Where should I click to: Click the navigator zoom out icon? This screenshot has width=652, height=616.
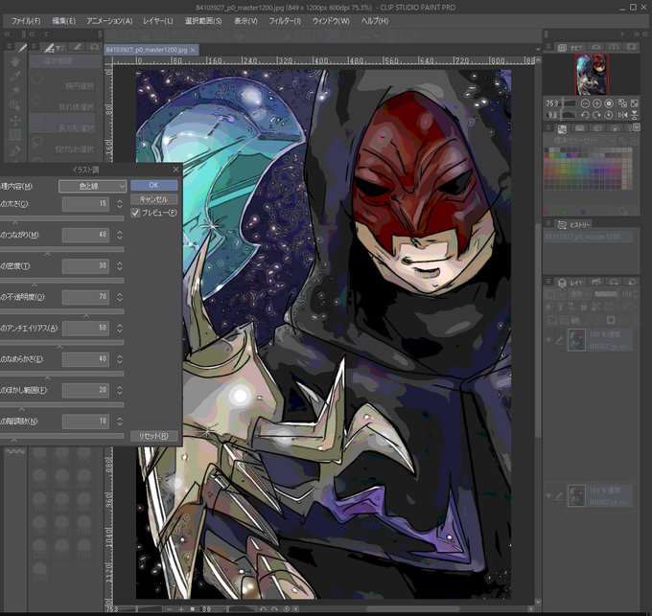pyautogui.click(x=585, y=103)
